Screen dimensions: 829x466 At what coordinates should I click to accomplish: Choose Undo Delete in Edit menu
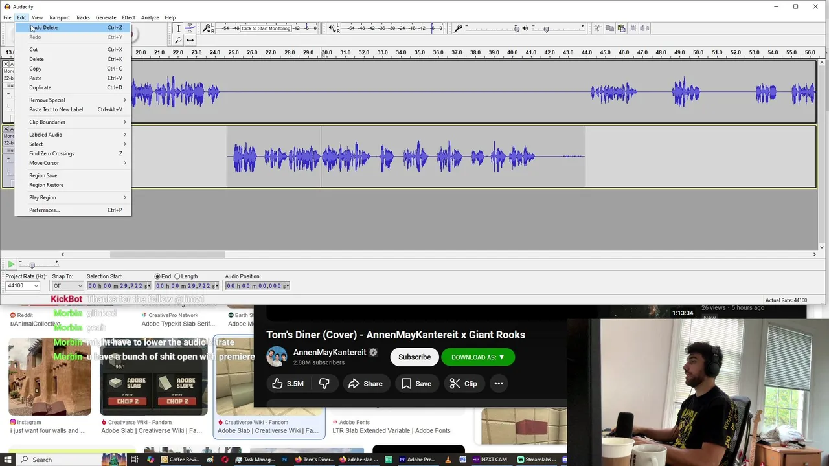(73, 28)
